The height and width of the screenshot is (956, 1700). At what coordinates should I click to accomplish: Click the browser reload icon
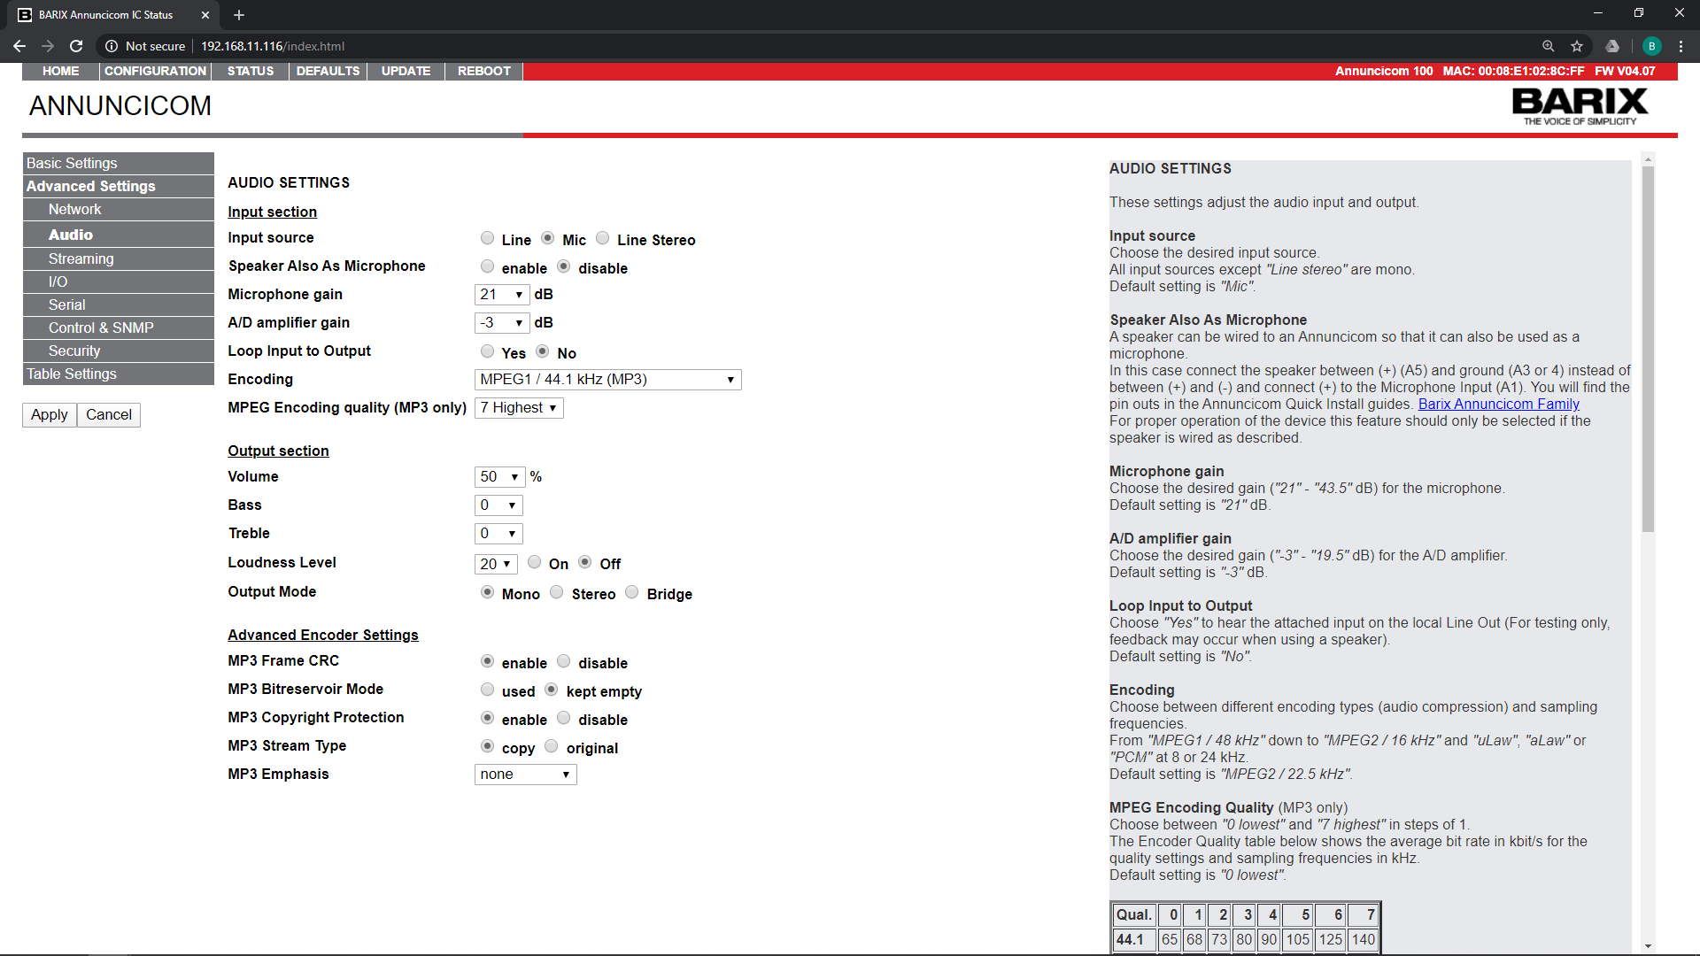76,46
